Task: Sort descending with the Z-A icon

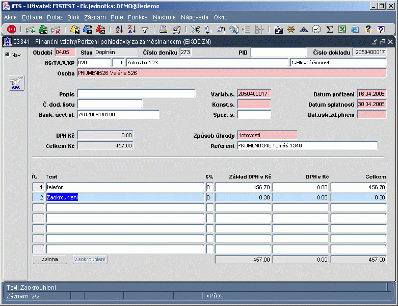Action: 132,30
